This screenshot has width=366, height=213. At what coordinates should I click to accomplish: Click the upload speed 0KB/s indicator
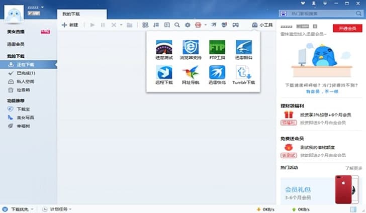click(x=301, y=209)
